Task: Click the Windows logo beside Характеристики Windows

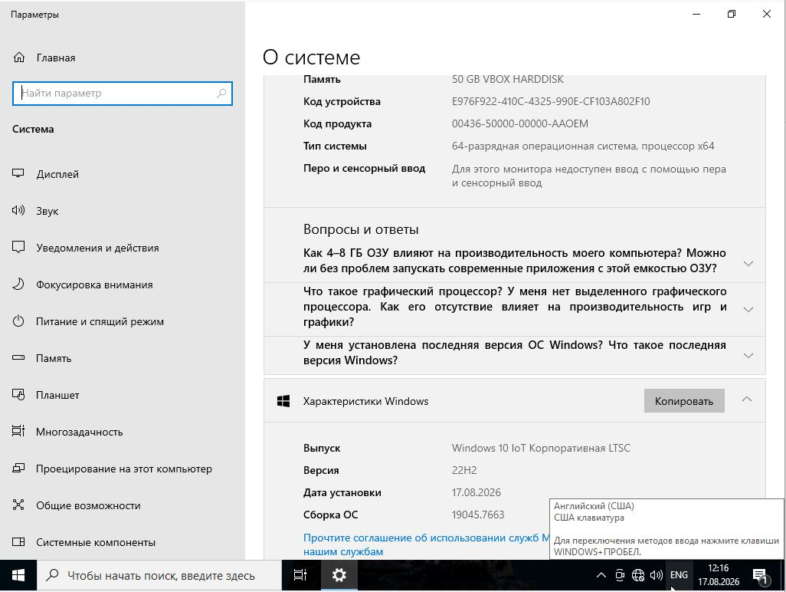Action: click(283, 401)
